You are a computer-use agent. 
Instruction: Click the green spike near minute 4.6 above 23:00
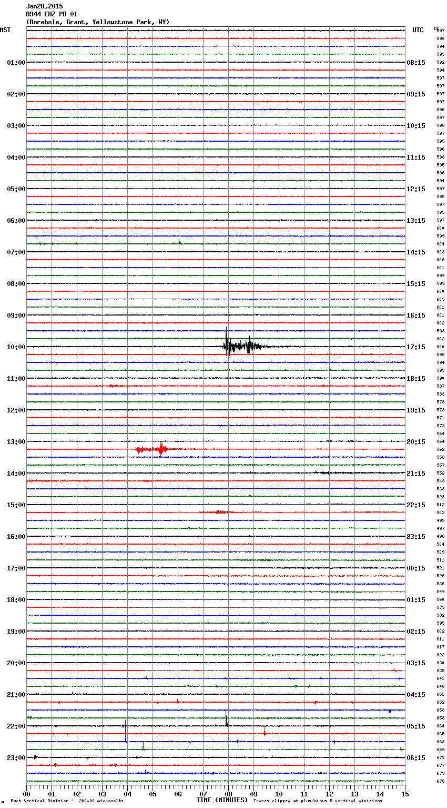[x=143, y=745]
